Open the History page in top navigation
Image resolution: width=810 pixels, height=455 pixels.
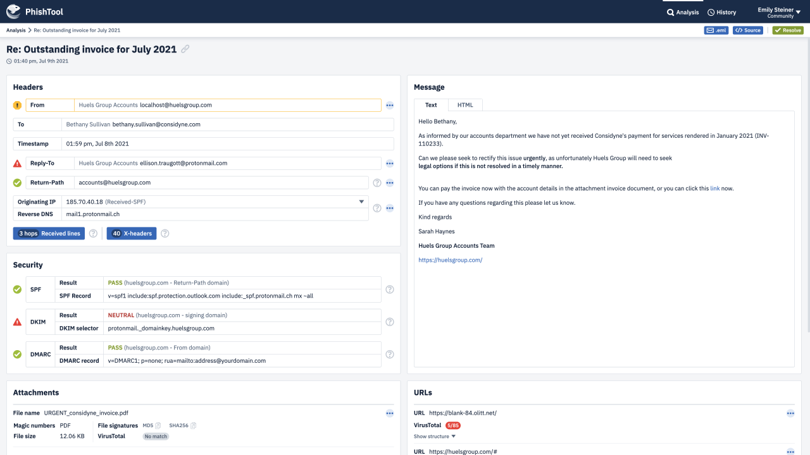coord(721,12)
